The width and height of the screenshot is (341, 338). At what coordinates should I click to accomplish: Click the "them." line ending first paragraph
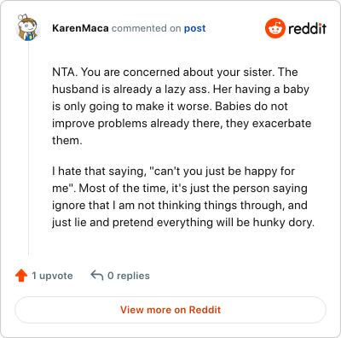tap(67, 141)
